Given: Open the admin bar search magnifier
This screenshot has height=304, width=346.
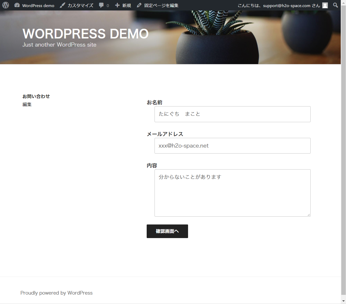Looking at the screenshot, I should click(x=335, y=5).
